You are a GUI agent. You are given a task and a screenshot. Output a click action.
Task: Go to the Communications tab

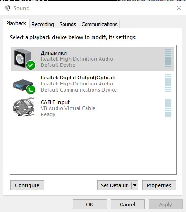(x=100, y=24)
